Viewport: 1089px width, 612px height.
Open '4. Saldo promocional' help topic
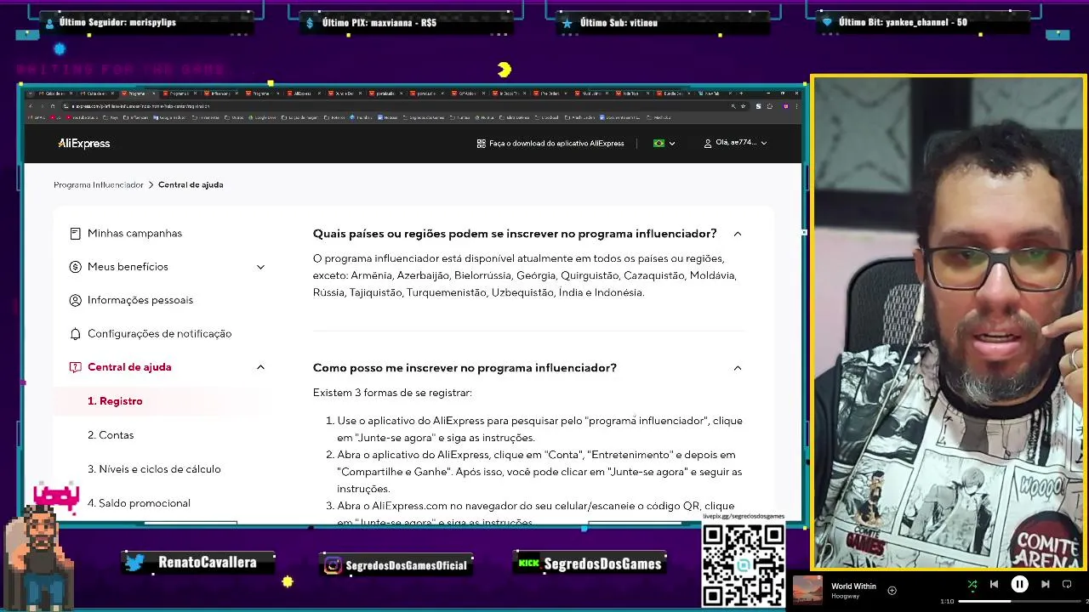(139, 503)
